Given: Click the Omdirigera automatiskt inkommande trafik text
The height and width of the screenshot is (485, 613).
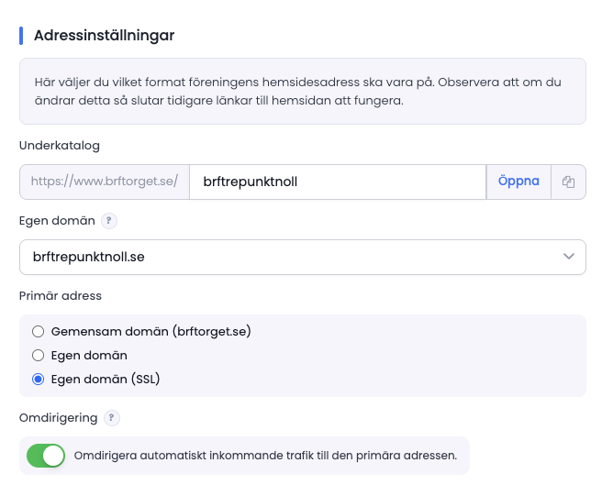Looking at the screenshot, I should 265,456.
